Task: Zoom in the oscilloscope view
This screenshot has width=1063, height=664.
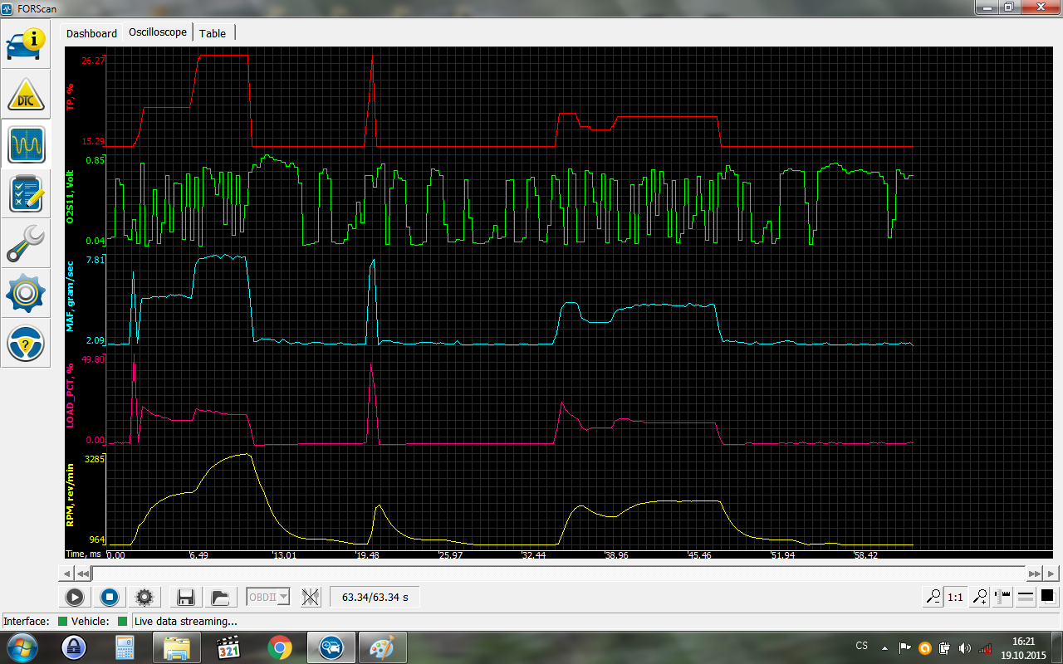Action: (x=980, y=596)
